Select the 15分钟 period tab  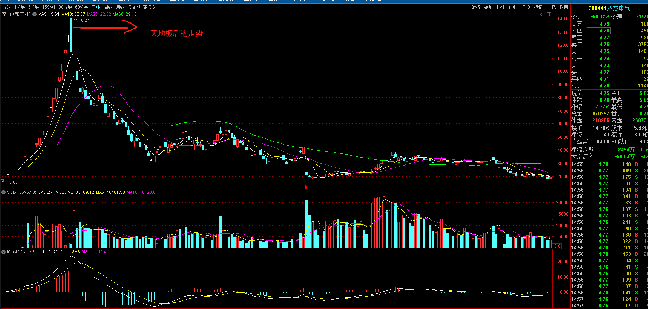[x=49, y=7]
